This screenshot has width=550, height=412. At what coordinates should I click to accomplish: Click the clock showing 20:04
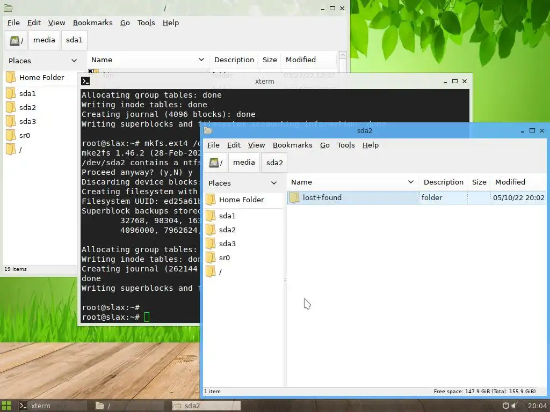click(x=537, y=406)
